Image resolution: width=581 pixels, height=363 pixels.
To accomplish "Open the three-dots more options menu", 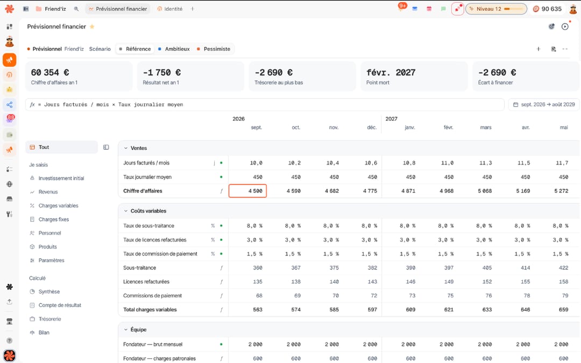I will 565,49.
